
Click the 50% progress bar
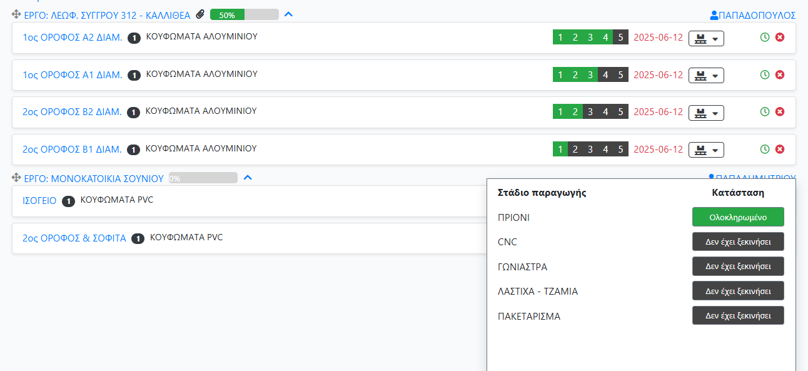click(244, 15)
